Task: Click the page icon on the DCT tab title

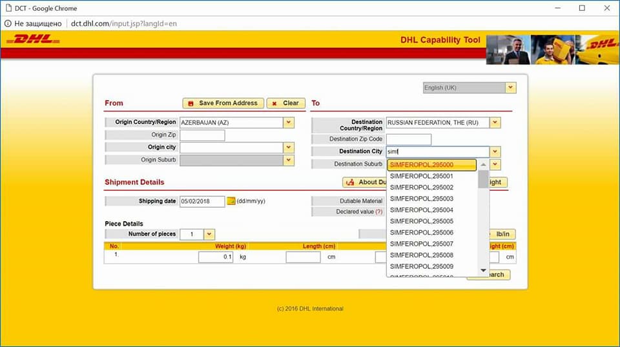Action: pos(8,8)
